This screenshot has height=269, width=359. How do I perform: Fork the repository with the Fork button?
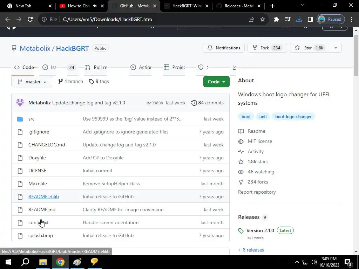tap(267, 48)
